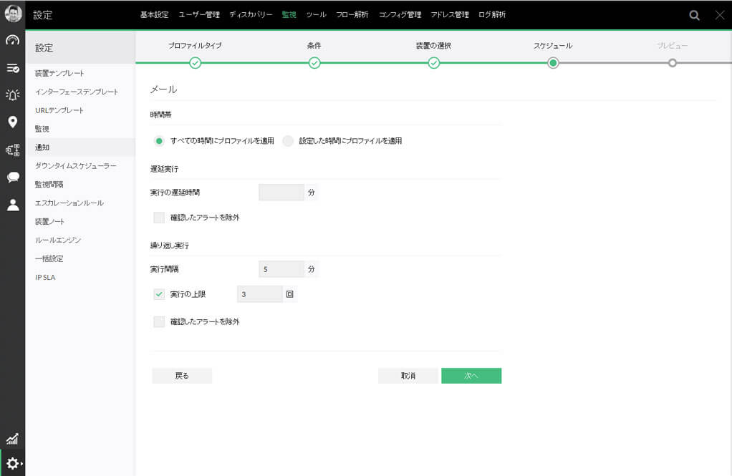This screenshot has height=476, width=732.
Task: Open the フロー解析 tab
Action: (352, 15)
